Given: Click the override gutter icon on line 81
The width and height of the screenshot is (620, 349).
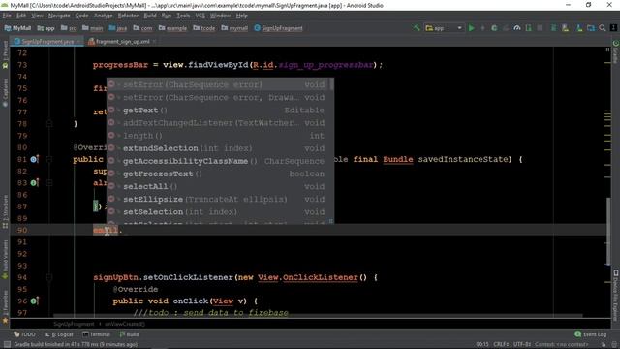Looking at the screenshot, I should (34, 159).
